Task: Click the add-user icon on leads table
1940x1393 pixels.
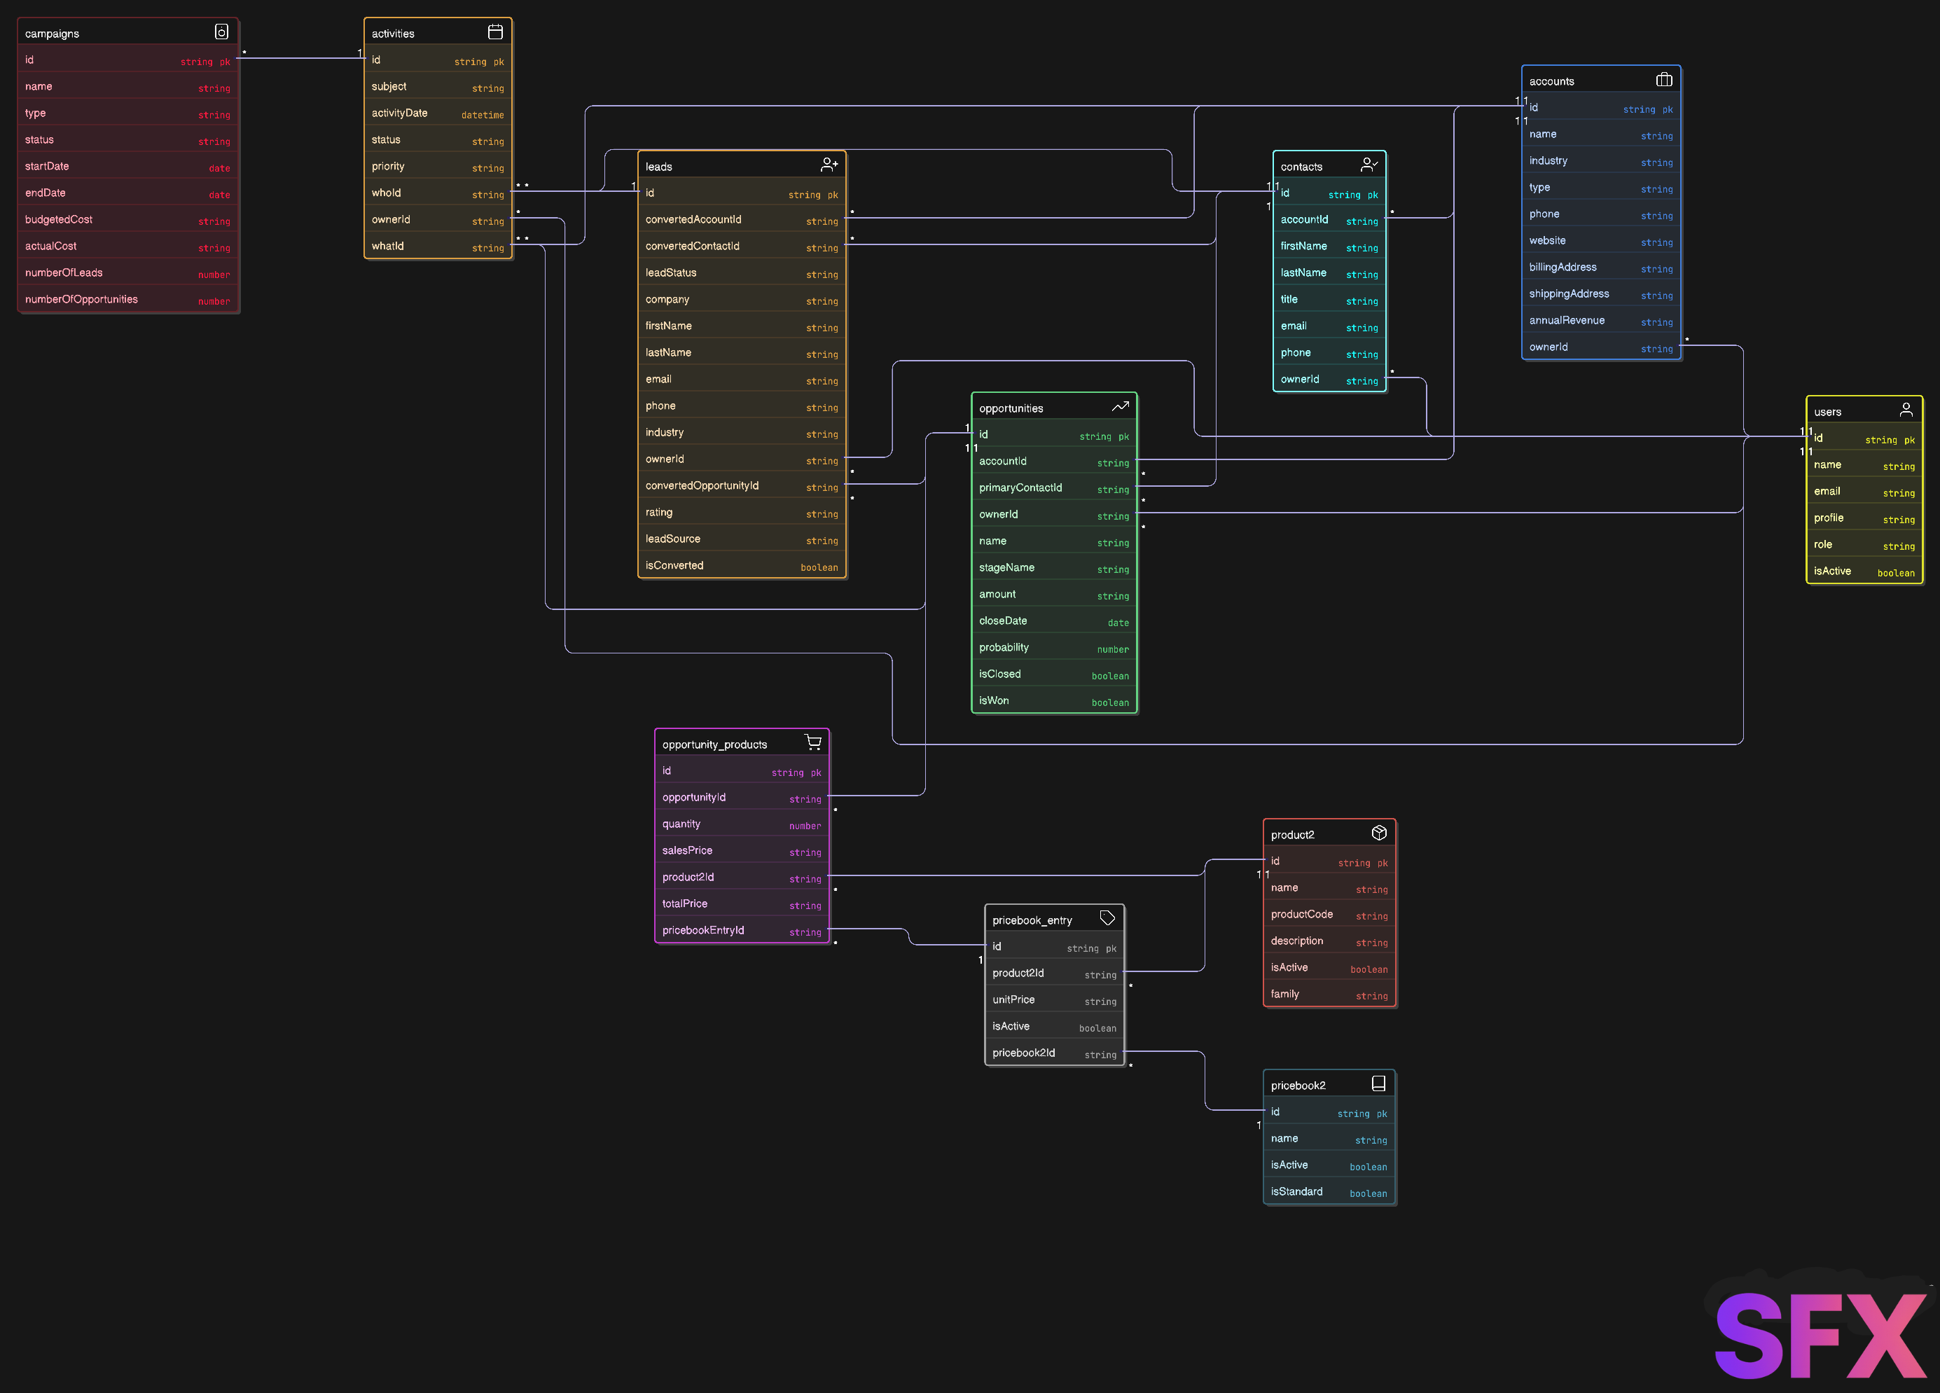Action: coord(829,164)
